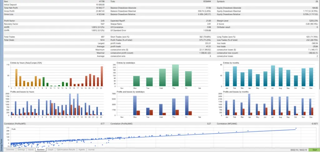Click the 550.74 (2.26%) drawdown value
320x152 pixels.
point(205,11)
